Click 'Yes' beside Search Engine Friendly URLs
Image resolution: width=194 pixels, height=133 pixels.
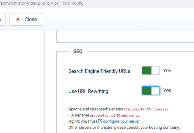pos(167,71)
